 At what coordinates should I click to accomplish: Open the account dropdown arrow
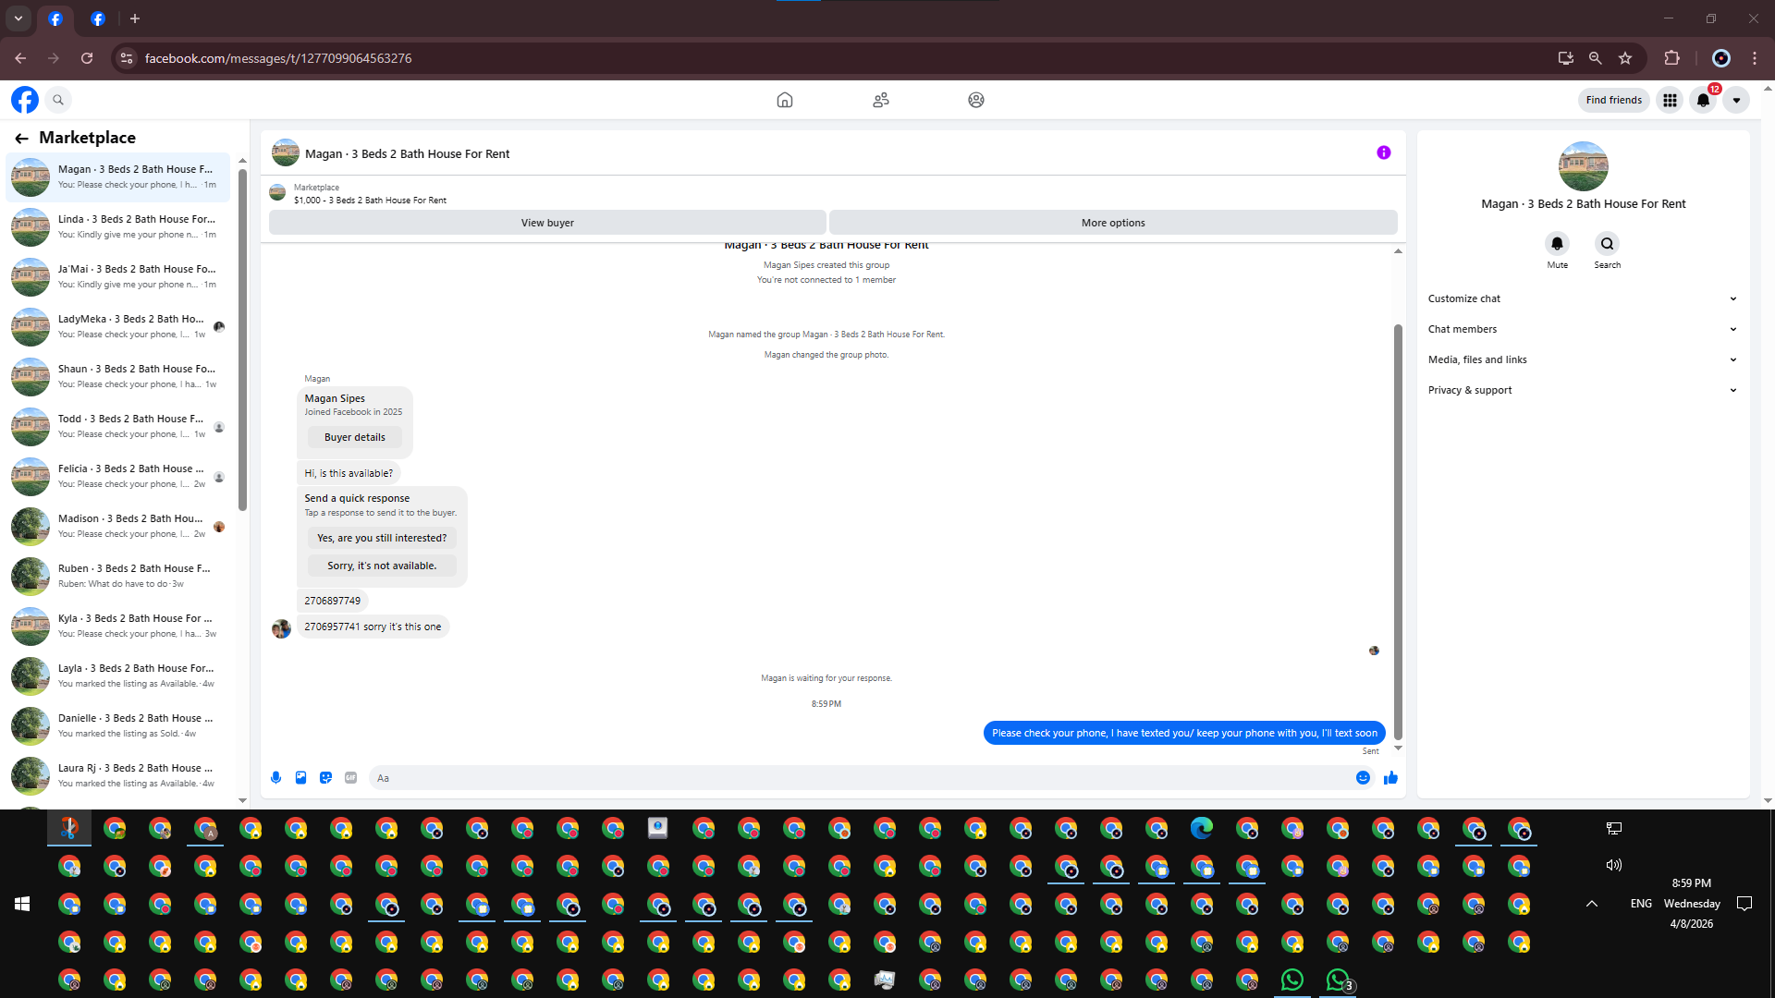[1736, 100]
